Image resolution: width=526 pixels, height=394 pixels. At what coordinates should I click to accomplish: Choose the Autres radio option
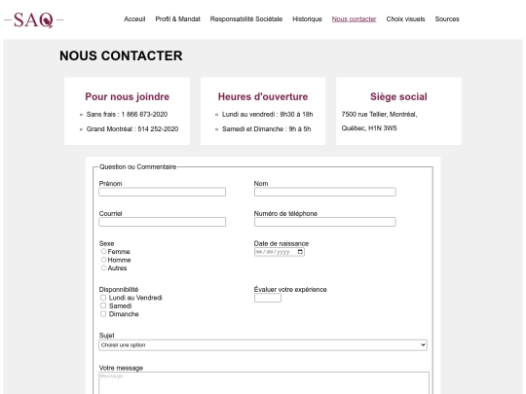tap(103, 268)
